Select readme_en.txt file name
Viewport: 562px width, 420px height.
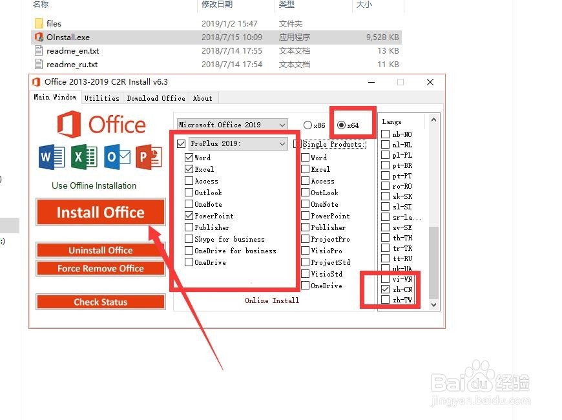73,51
